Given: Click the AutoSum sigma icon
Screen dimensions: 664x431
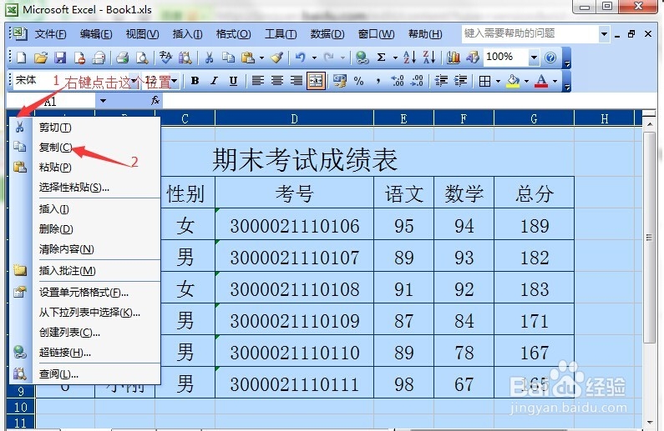Looking at the screenshot, I should [x=381, y=58].
